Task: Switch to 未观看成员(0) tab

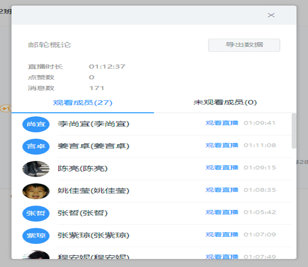Action: [x=225, y=103]
